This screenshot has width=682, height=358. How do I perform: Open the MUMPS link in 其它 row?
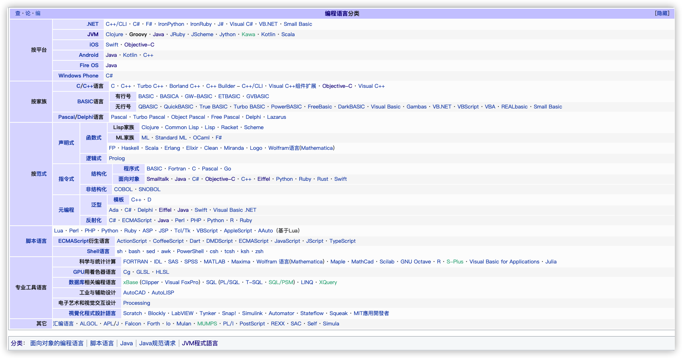pyautogui.click(x=207, y=323)
